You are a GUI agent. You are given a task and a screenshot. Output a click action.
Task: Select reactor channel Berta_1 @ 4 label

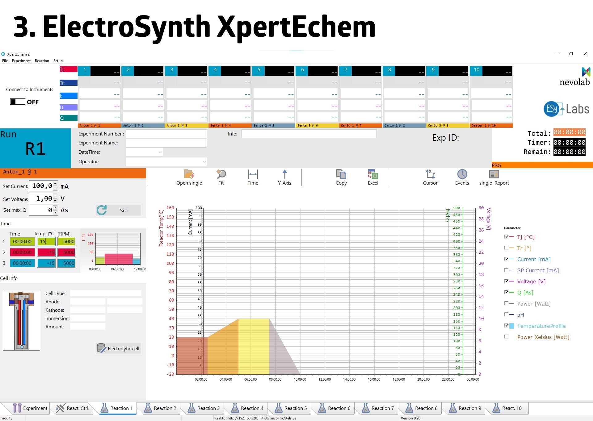click(230, 126)
